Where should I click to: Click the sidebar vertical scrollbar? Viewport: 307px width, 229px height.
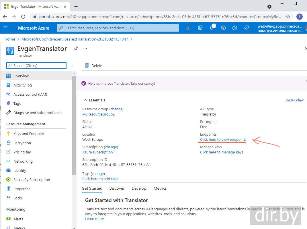click(74, 126)
